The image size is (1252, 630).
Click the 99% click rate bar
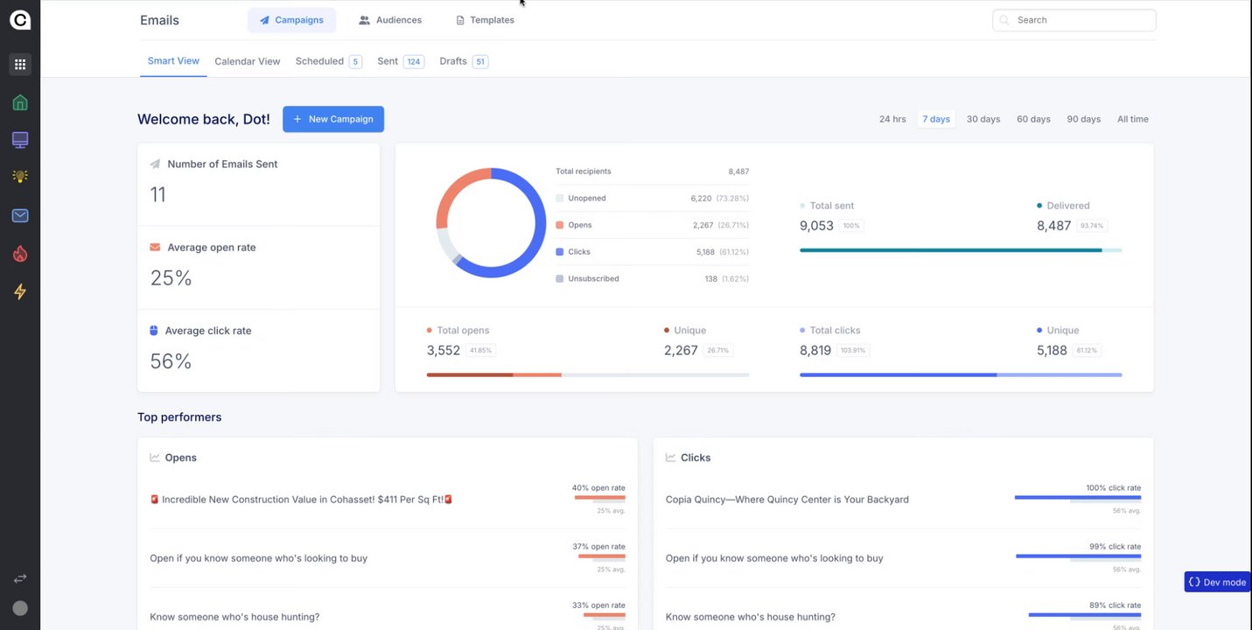(1079, 556)
